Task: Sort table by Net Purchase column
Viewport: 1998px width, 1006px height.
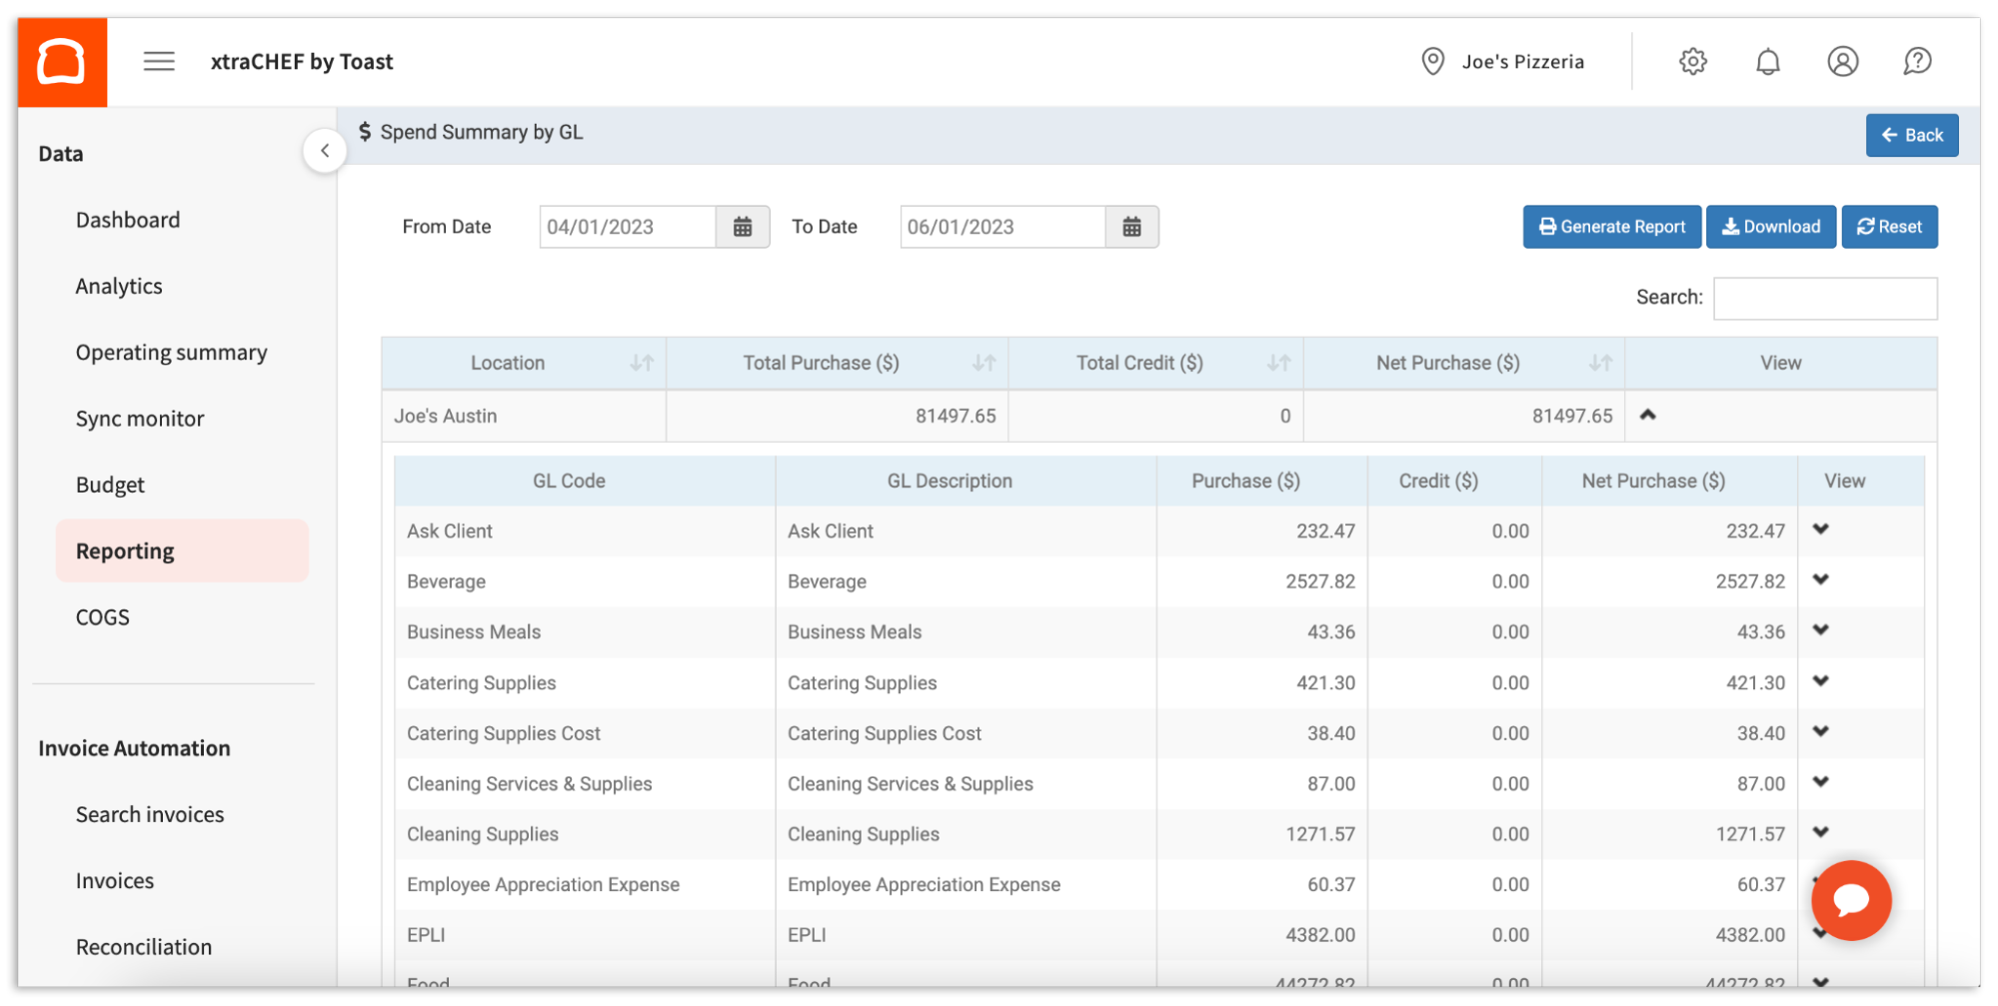Action: click(x=1600, y=364)
